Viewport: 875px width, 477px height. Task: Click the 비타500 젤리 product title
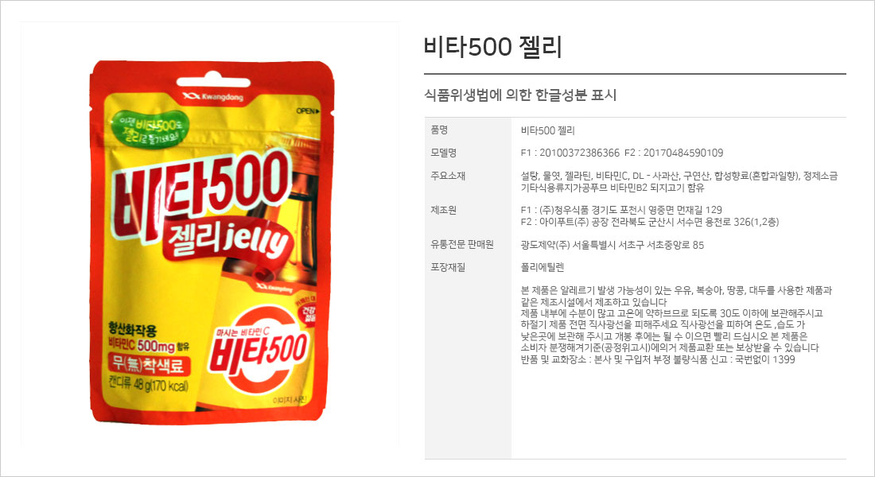tap(492, 47)
